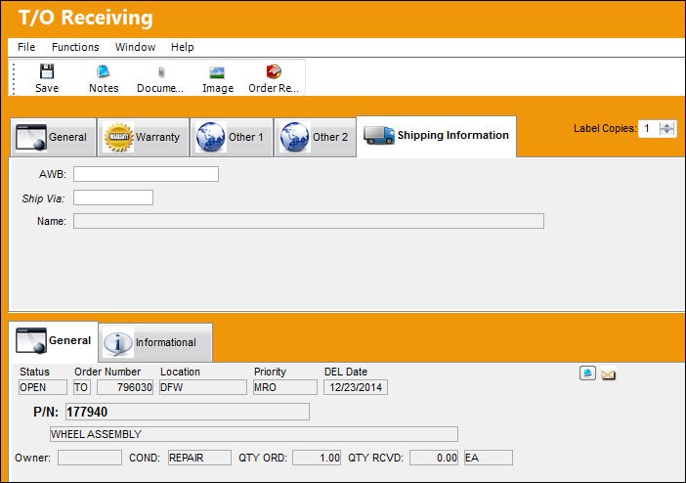Click the Status field showing OPEN

pyautogui.click(x=42, y=387)
